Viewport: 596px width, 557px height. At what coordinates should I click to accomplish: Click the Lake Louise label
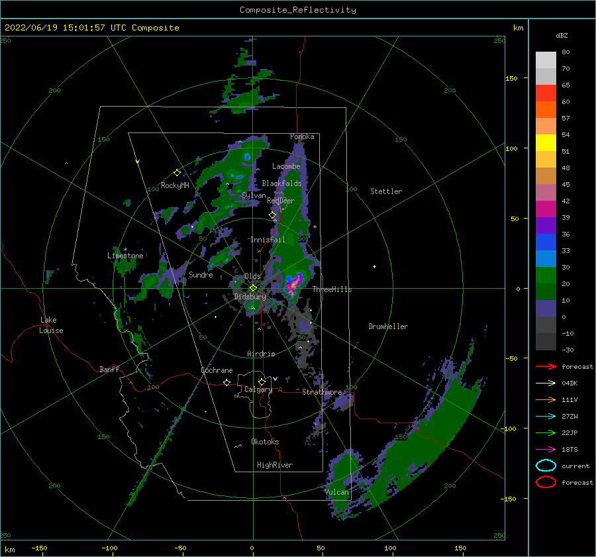tap(52, 325)
